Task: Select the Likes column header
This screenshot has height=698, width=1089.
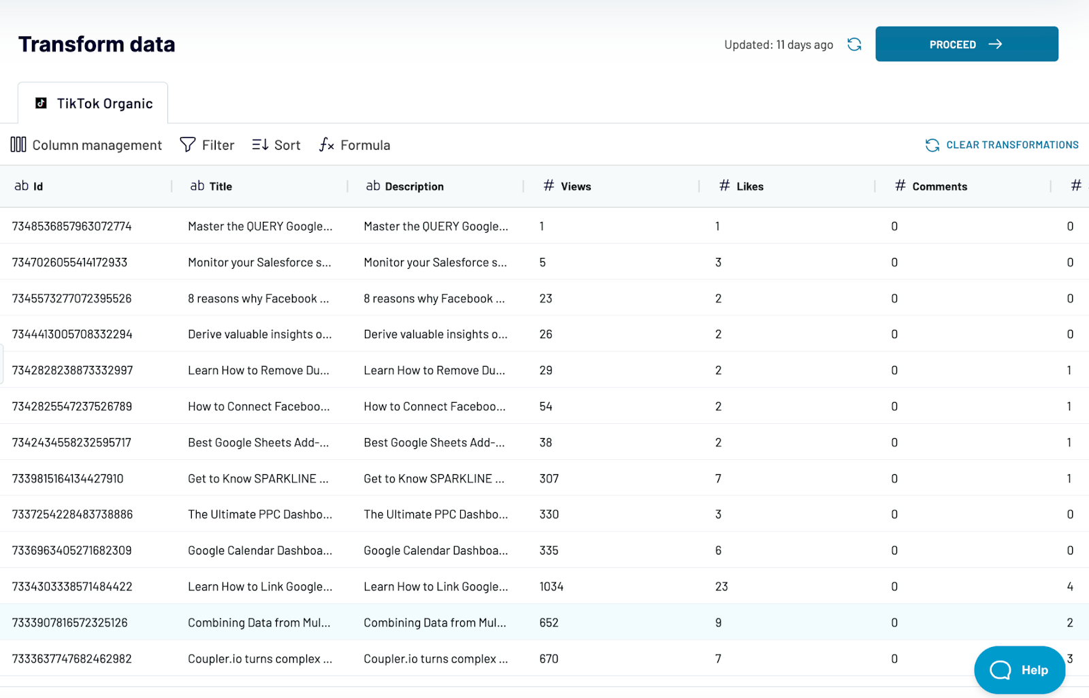Action: point(787,186)
